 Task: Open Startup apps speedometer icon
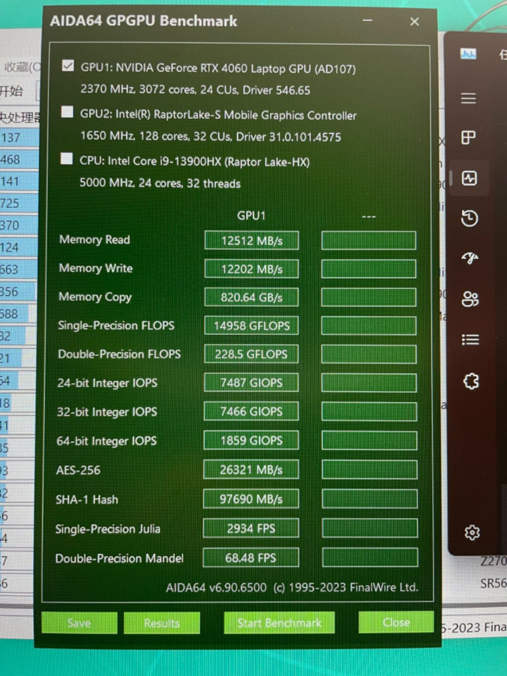point(470,259)
